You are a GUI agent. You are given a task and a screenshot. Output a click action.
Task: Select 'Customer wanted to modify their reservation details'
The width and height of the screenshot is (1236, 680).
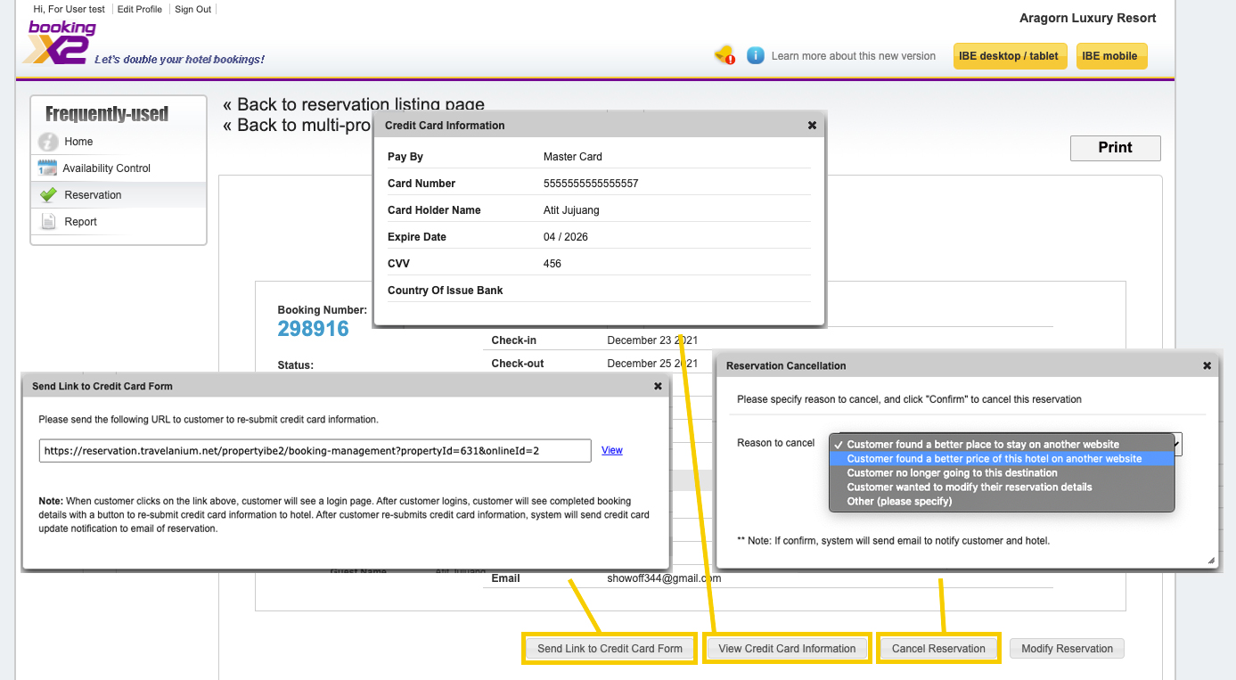[969, 487]
